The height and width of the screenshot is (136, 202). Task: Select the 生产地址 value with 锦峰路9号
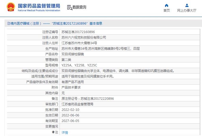click(101, 49)
